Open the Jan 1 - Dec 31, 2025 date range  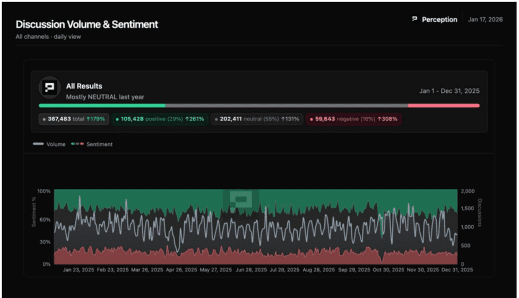(449, 91)
